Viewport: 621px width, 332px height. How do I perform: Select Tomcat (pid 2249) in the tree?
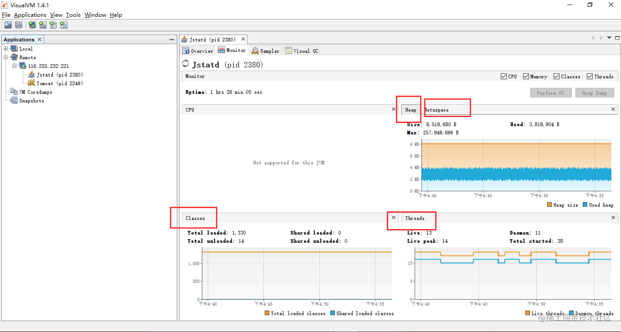click(x=60, y=83)
